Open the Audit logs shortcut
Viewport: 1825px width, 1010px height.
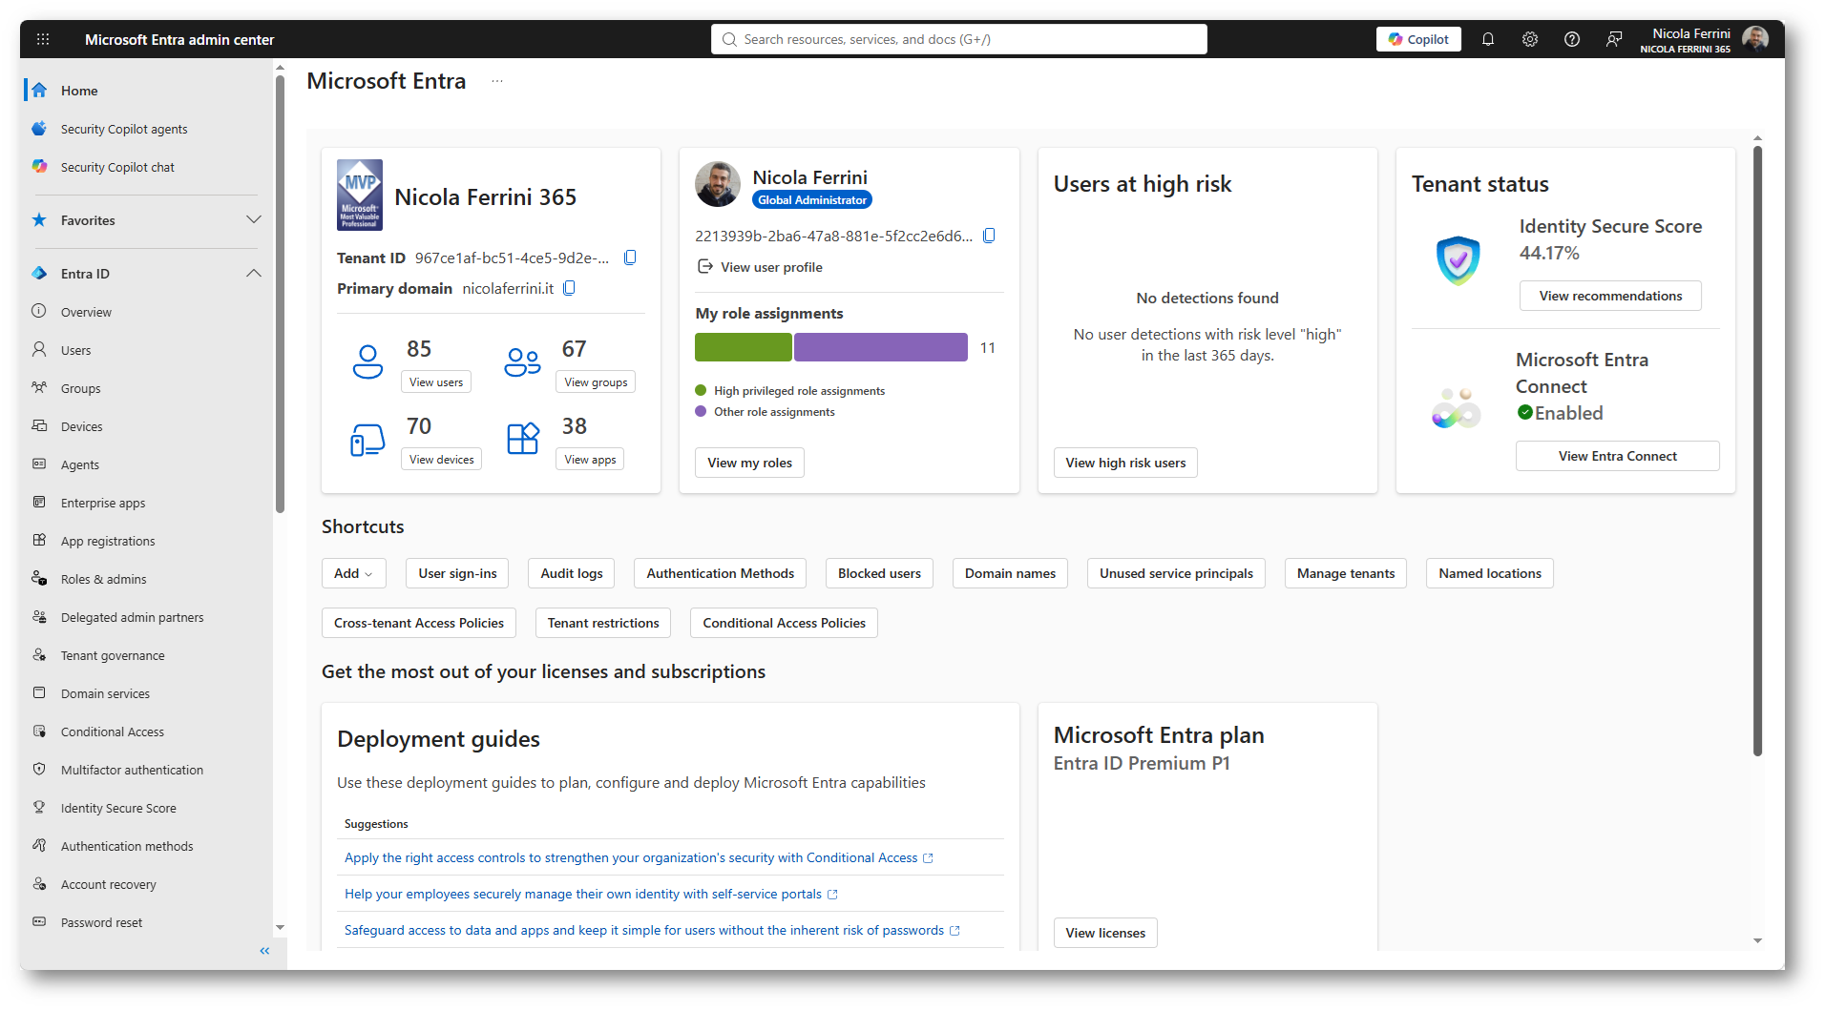(572, 573)
